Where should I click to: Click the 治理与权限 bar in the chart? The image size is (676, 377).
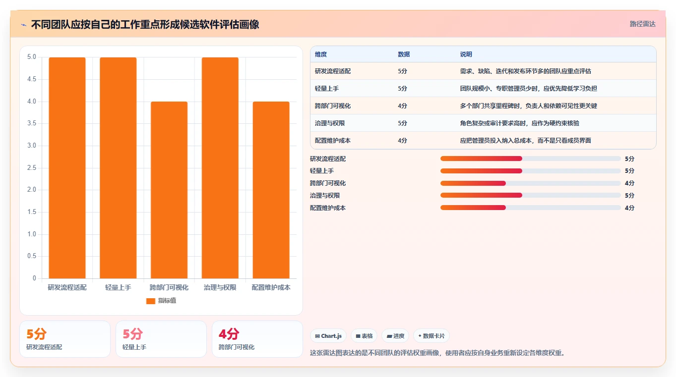pyautogui.click(x=220, y=168)
